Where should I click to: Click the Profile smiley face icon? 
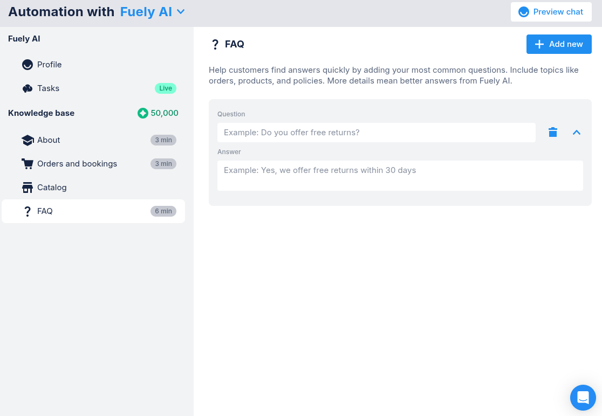[x=28, y=65]
